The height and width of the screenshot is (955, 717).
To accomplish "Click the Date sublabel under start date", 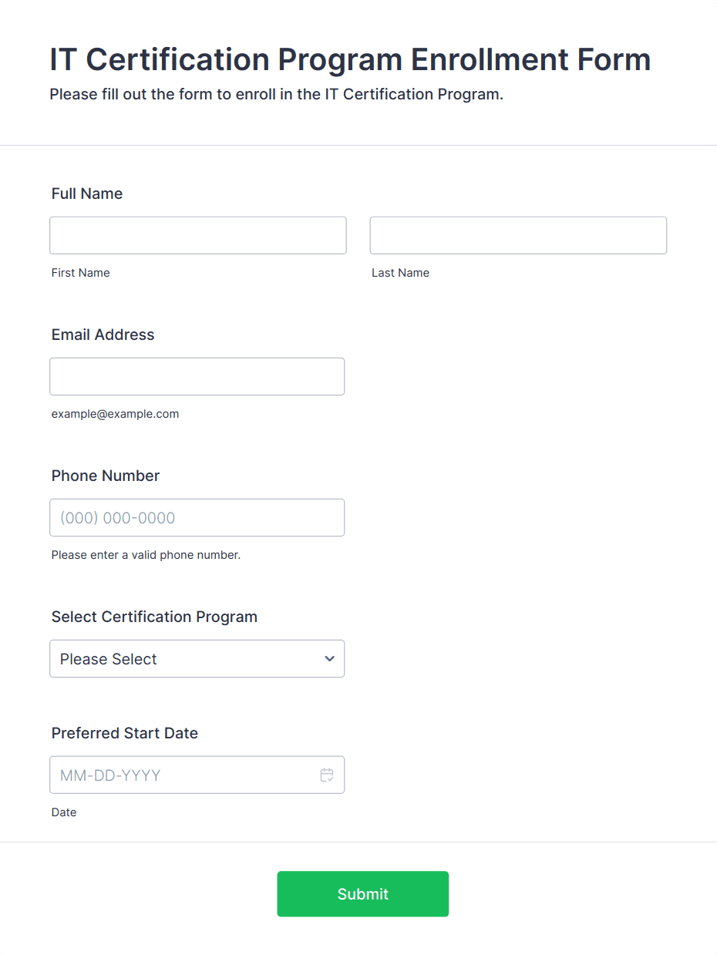I will point(64,812).
